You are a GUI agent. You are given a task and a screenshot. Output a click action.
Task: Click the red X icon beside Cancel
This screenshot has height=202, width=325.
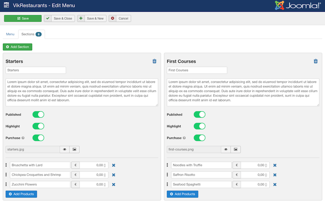(112, 18)
